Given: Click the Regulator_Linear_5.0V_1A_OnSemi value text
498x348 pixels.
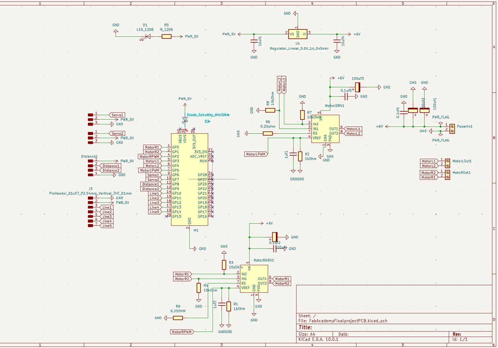Looking at the screenshot, I should coord(299,49).
